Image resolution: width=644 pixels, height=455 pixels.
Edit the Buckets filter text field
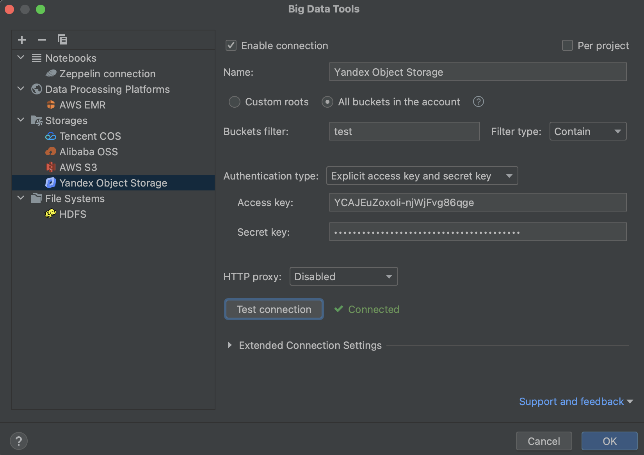404,131
